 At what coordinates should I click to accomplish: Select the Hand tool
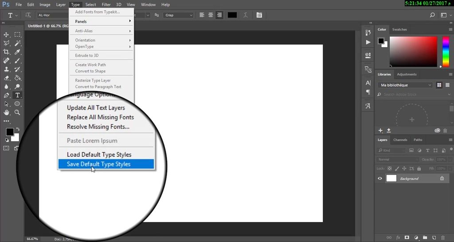[x=6, y=113]
